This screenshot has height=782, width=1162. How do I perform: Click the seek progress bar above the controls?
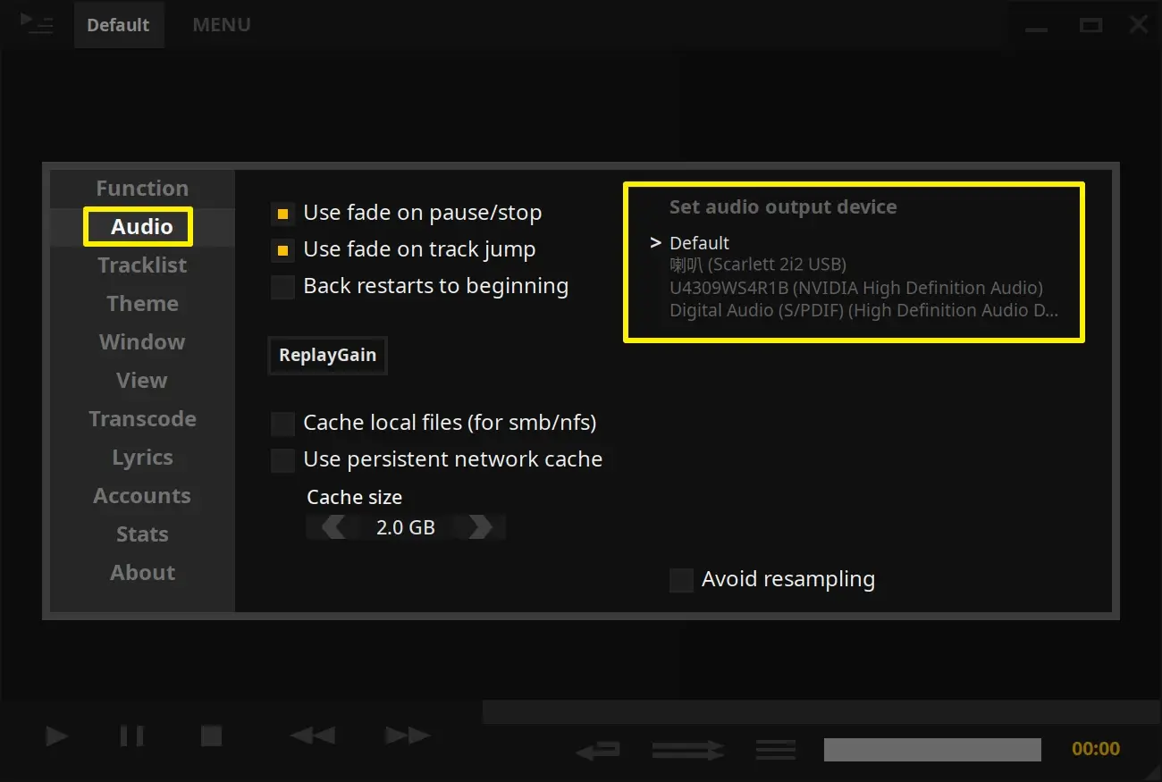(x=822, y=712)
